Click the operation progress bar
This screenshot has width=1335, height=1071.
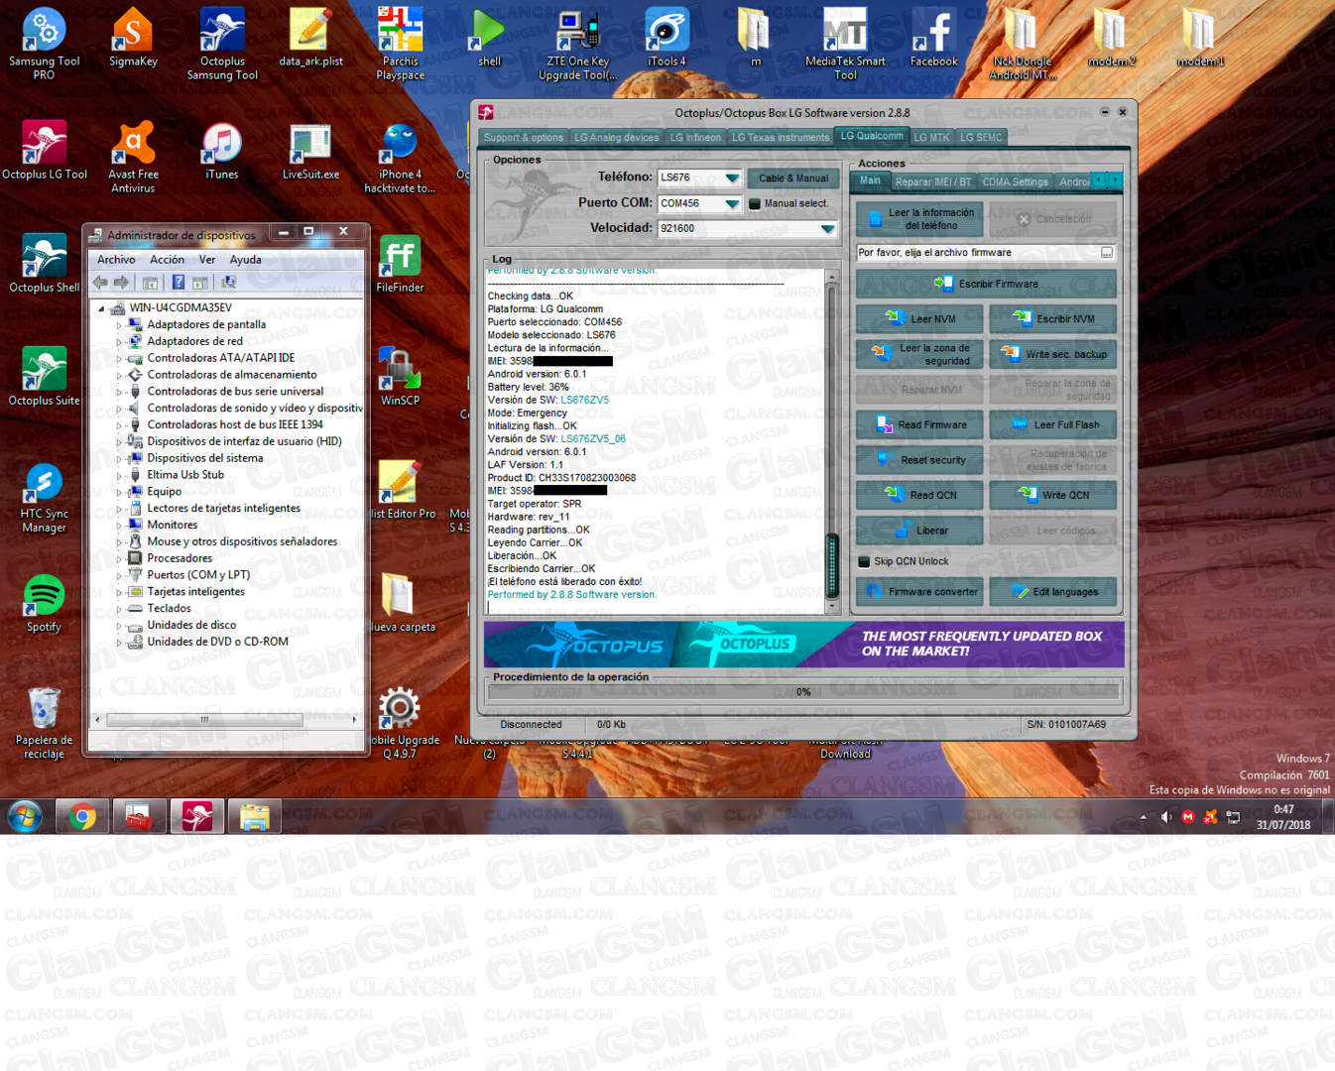coord(803,692)
